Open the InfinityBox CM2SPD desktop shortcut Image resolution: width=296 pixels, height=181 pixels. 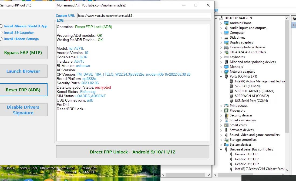(89, 170)
